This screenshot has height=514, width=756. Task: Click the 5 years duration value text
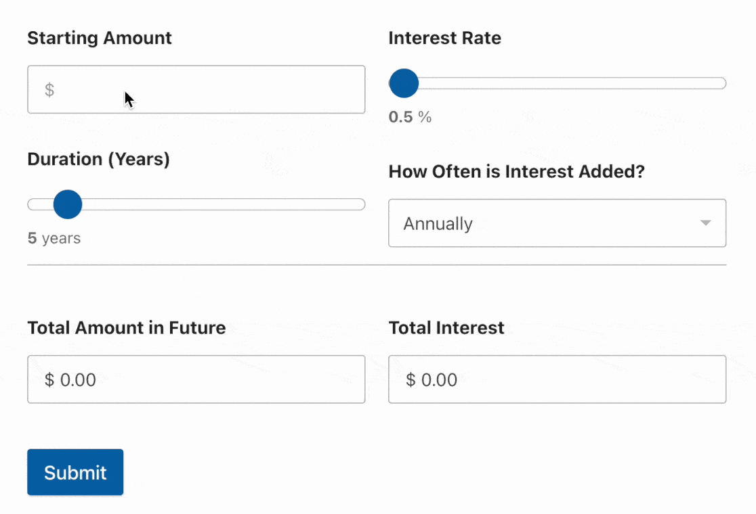54,238
